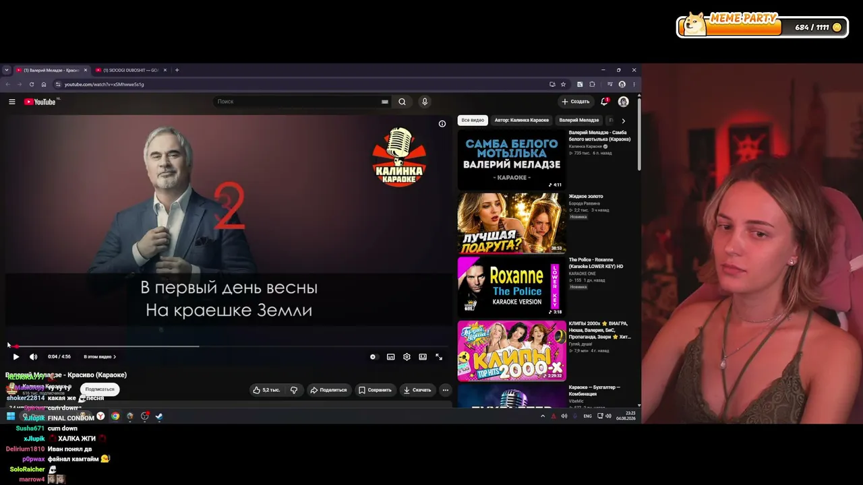Play the karaoke video
Image resolution: width=863 pixels, height=485 pixels.
16,357
